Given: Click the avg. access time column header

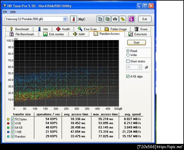Looking at the screenshot, I should pyautogui.click(x=76, y=114).
